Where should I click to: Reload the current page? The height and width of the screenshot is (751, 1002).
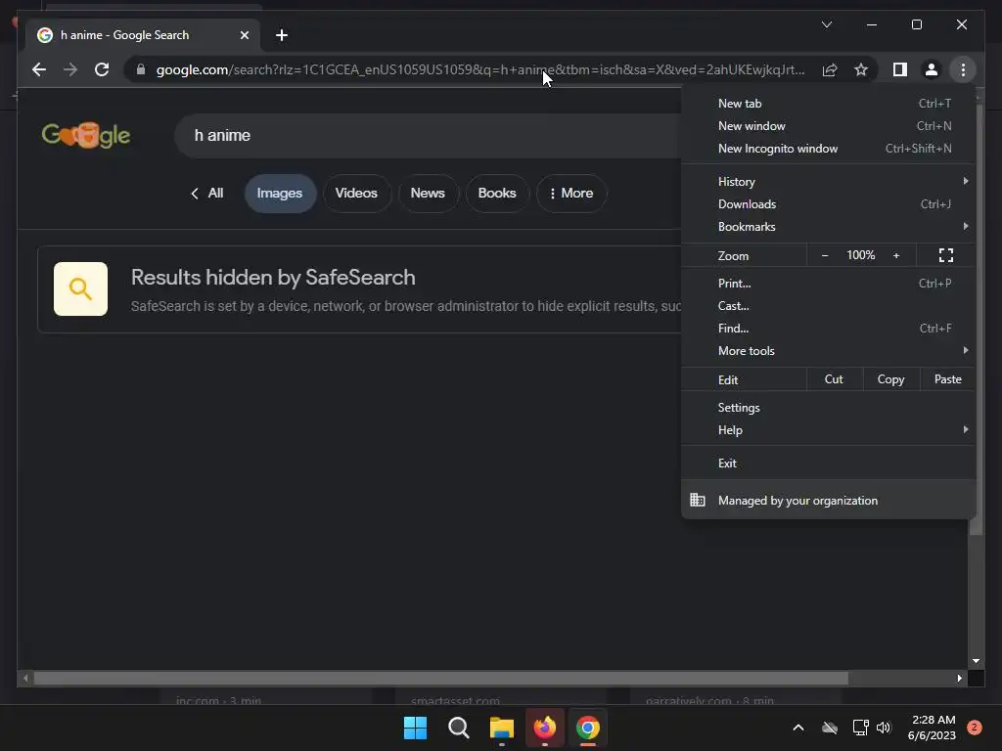(102, 69)
